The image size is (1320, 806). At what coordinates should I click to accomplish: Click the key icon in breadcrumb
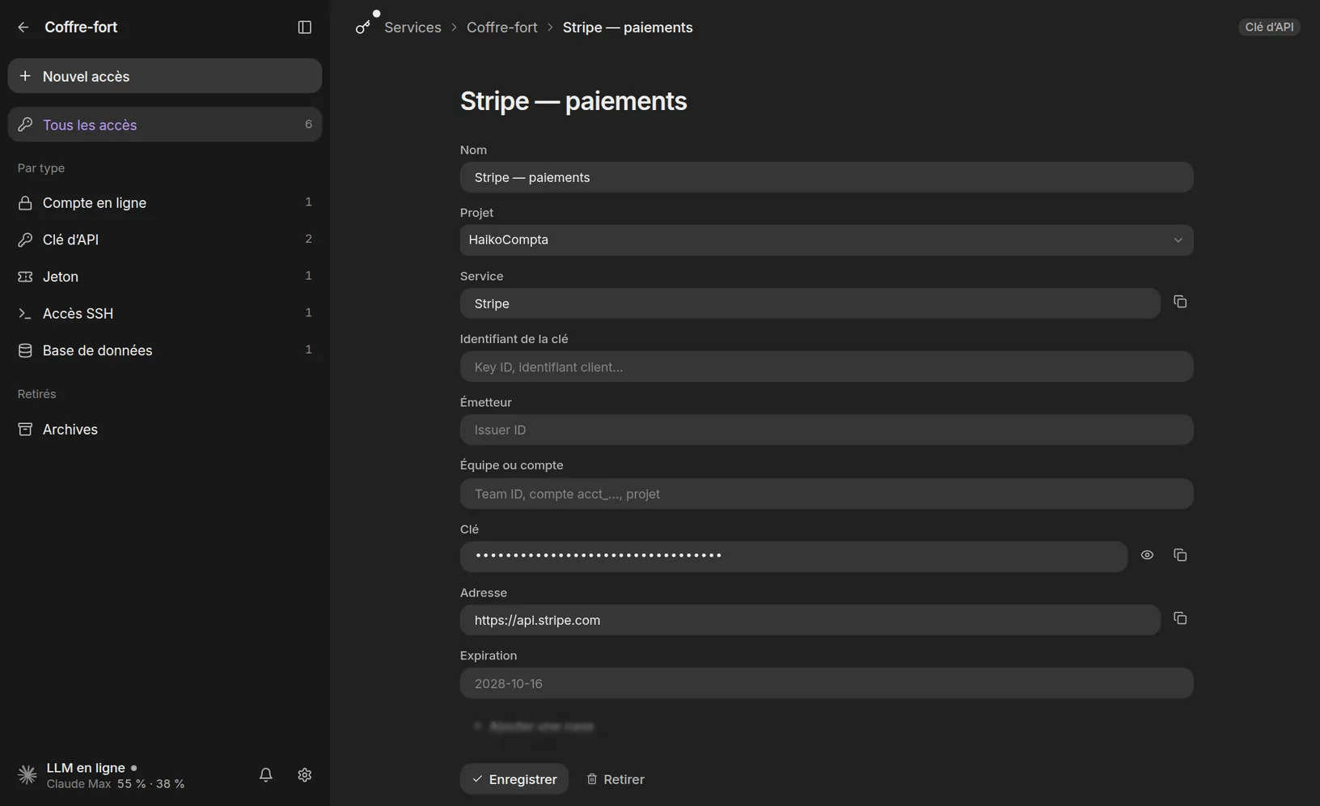[x=363, y=28]
